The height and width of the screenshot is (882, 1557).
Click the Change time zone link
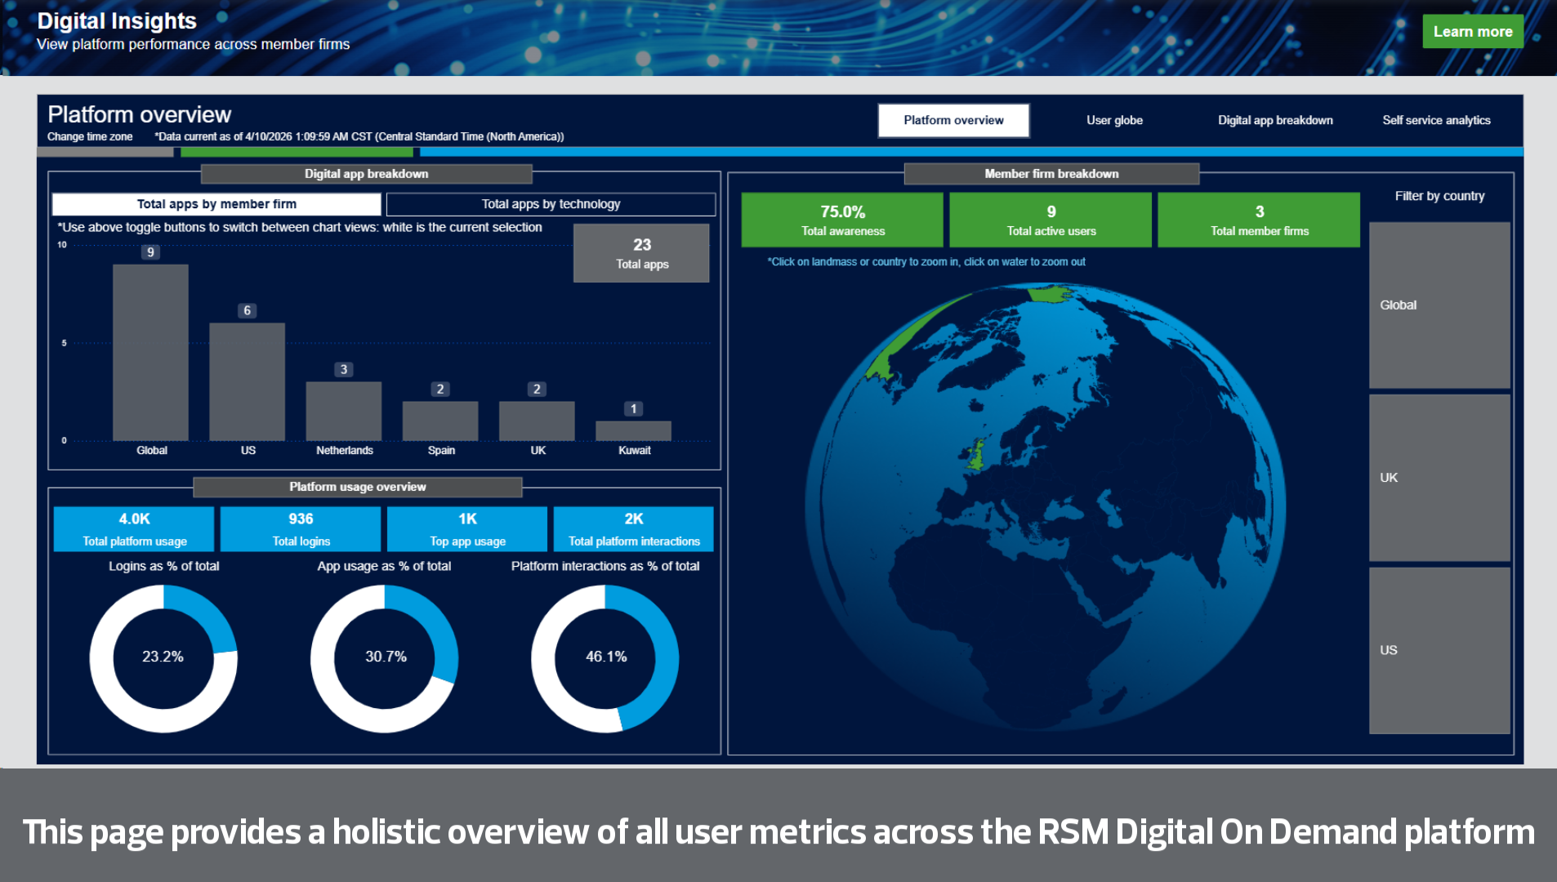pyautogui.click(x=90, y=136)
